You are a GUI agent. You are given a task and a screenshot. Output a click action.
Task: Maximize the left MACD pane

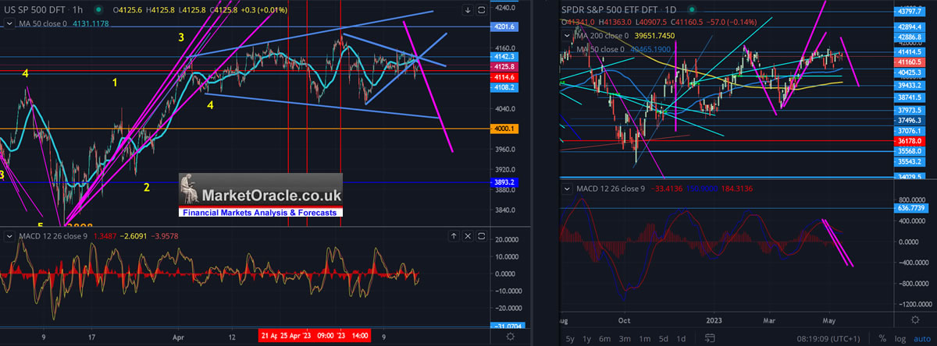coord(482,236)
